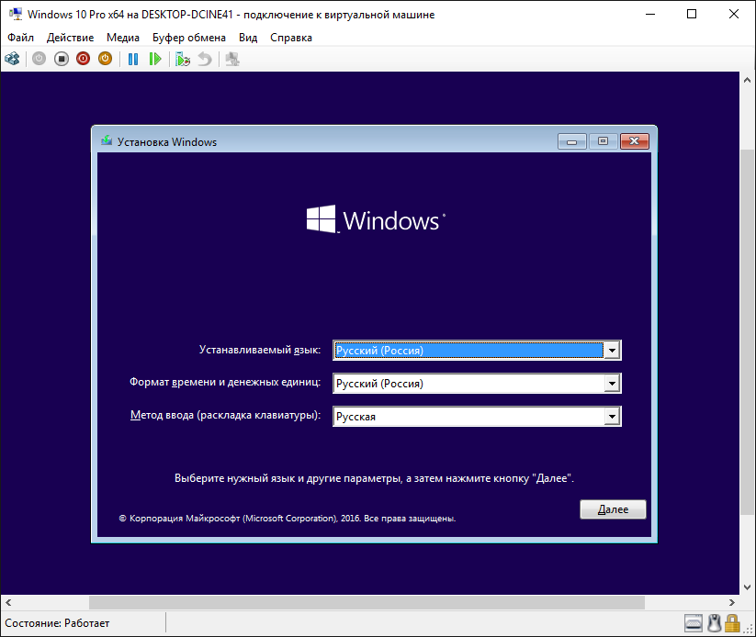756x637 pixels.
Task: Open the Буфер обмена menu
Action: click(189, 38)
